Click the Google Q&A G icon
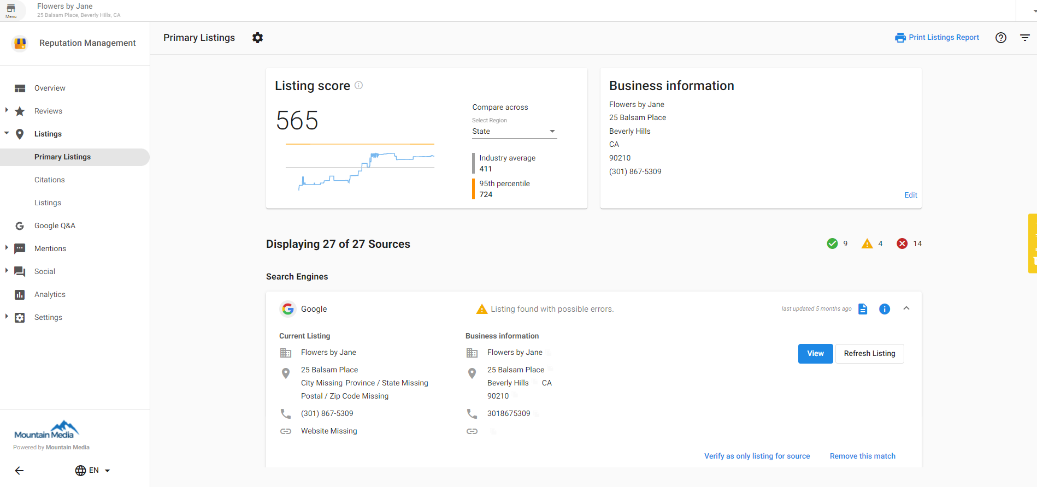Viewport: 1037px width, 487px height. click(x=20, y=226)
